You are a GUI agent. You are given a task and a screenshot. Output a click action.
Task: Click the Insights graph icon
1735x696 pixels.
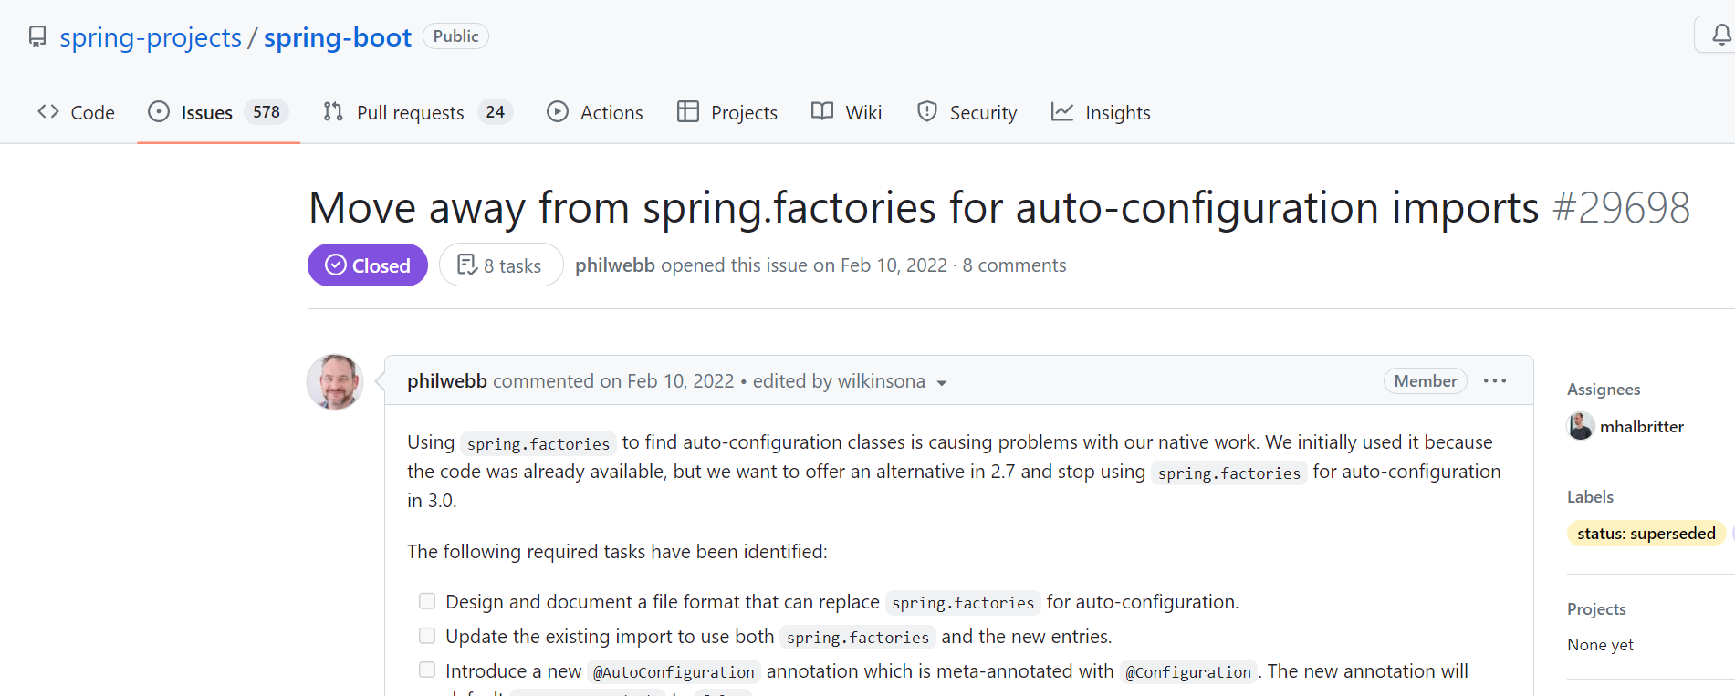[1061, 112]
